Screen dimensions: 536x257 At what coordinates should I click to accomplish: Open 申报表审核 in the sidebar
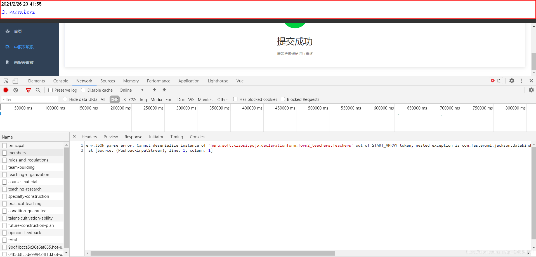click(x=24, y=63)
